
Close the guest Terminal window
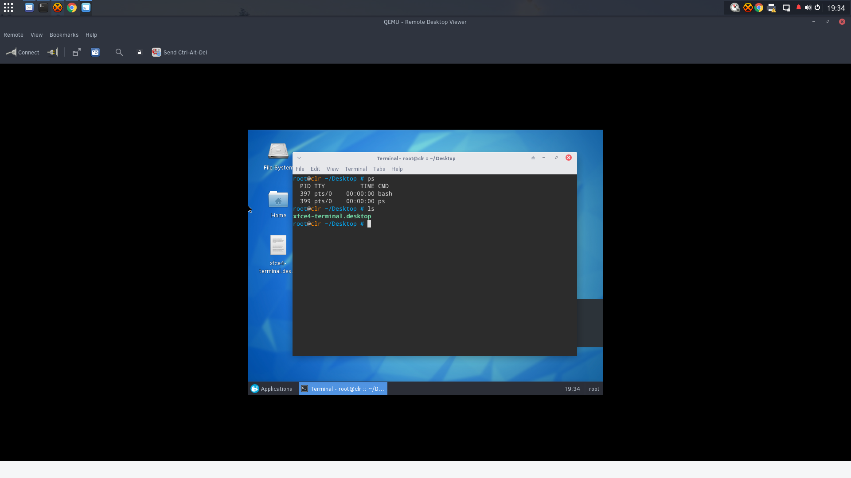pos(569,158)
